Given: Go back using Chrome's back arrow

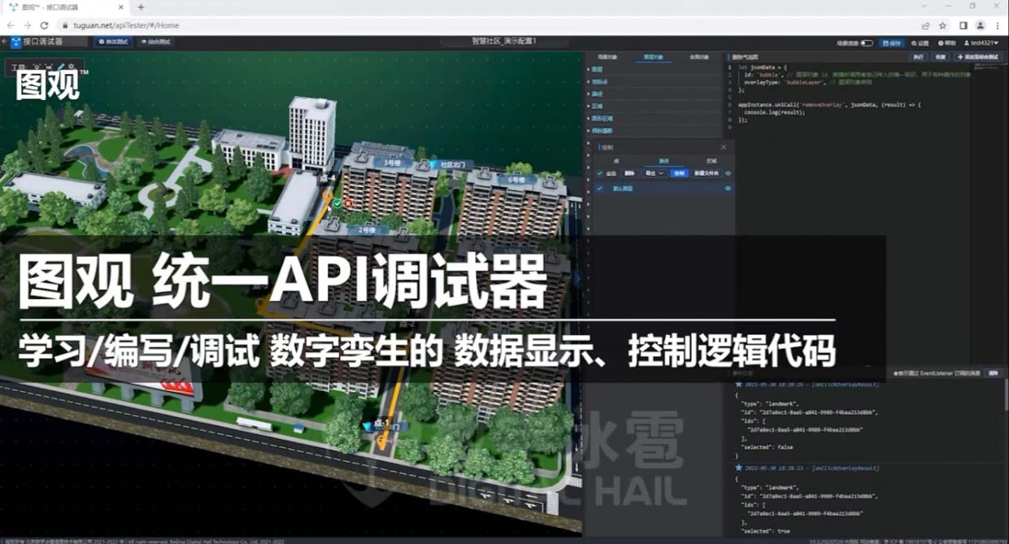Looking at the screenshot, I should coord(10,25).
